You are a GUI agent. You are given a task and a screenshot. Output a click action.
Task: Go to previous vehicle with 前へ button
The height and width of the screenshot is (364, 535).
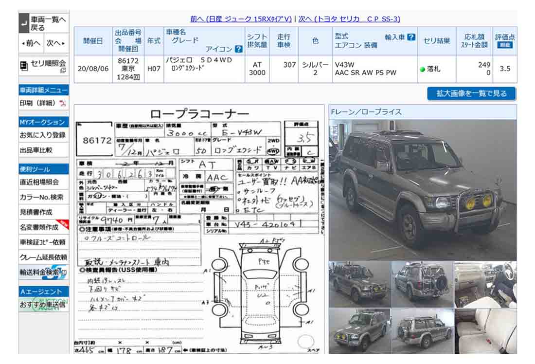tap(32, 43)
